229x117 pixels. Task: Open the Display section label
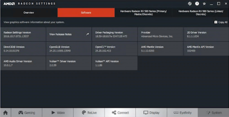154,113
